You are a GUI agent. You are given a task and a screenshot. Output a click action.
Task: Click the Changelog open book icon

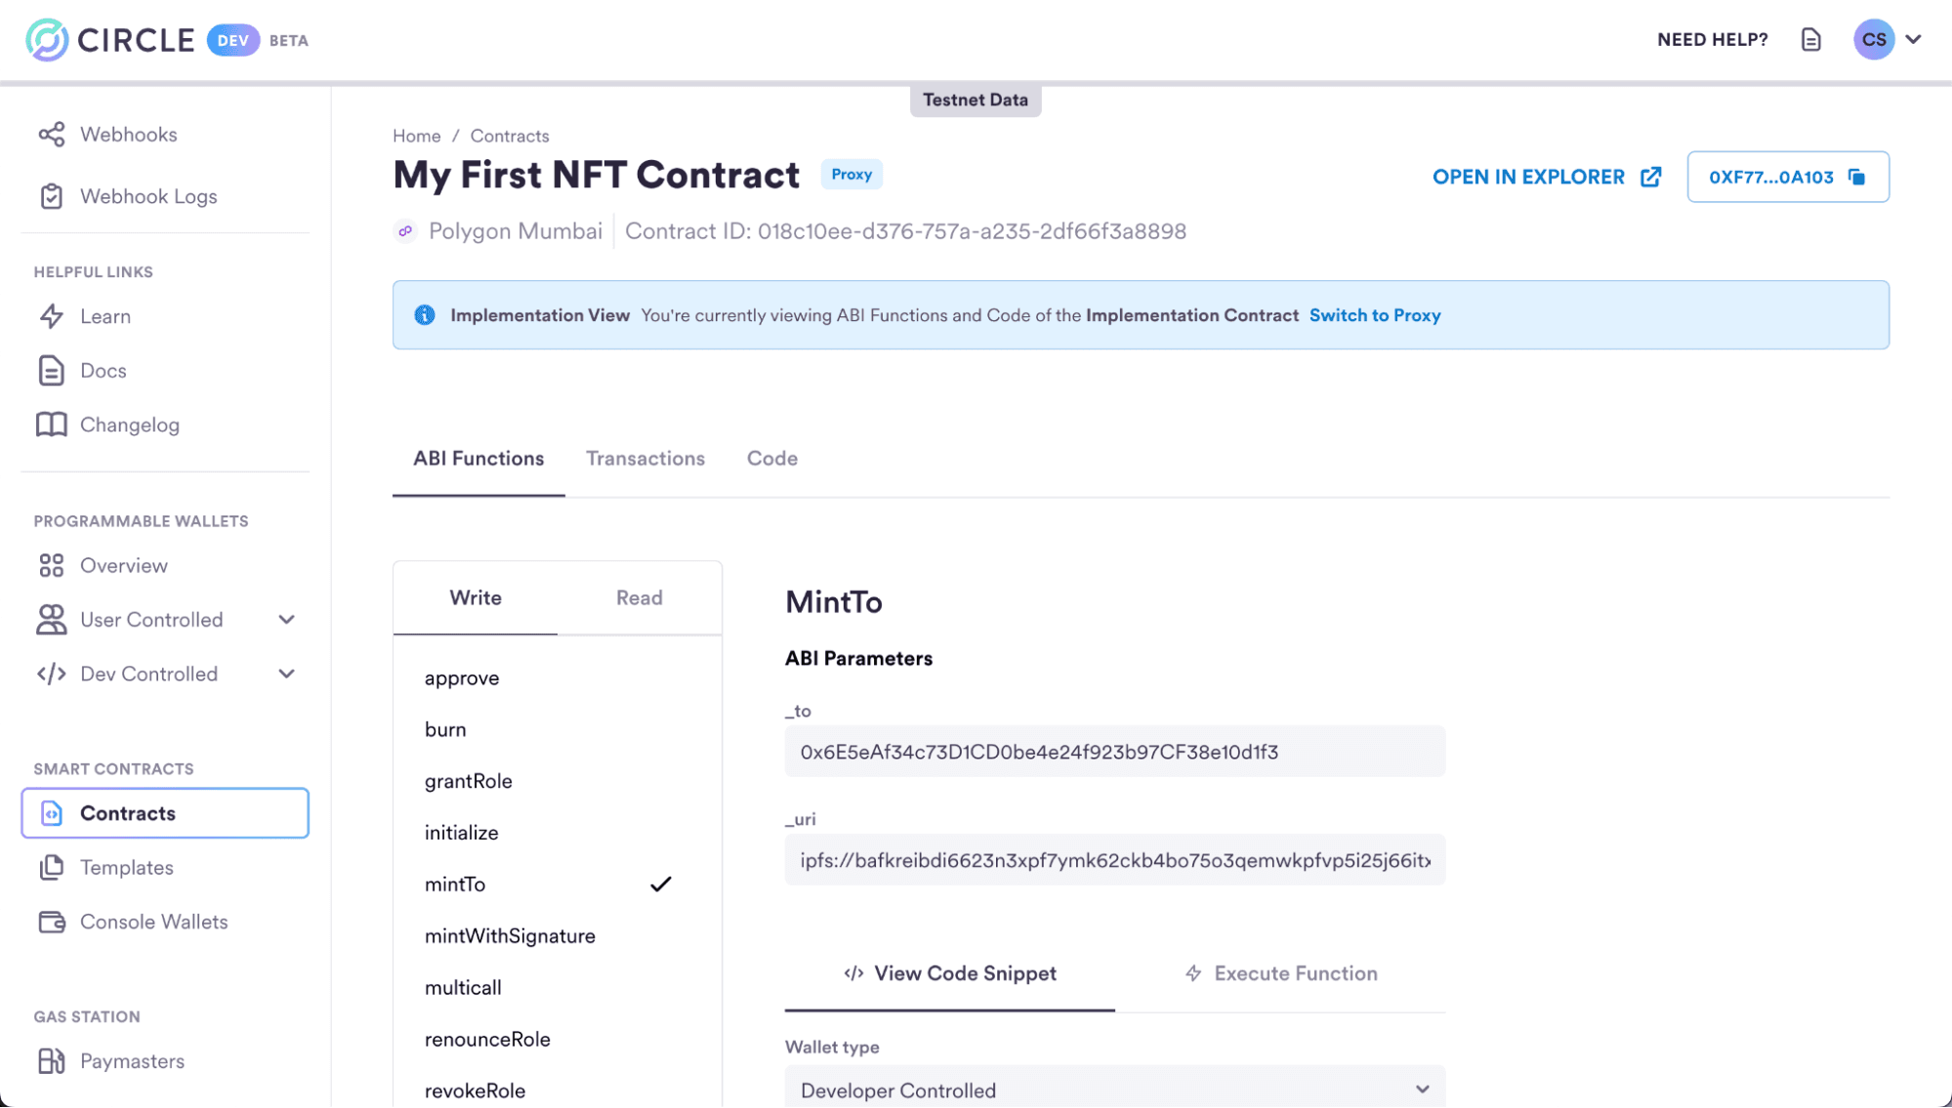52,425
